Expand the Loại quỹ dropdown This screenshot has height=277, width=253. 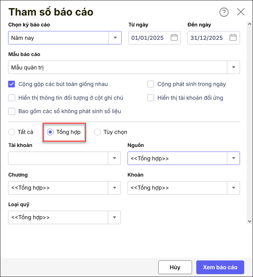click(x=114, y=217)
